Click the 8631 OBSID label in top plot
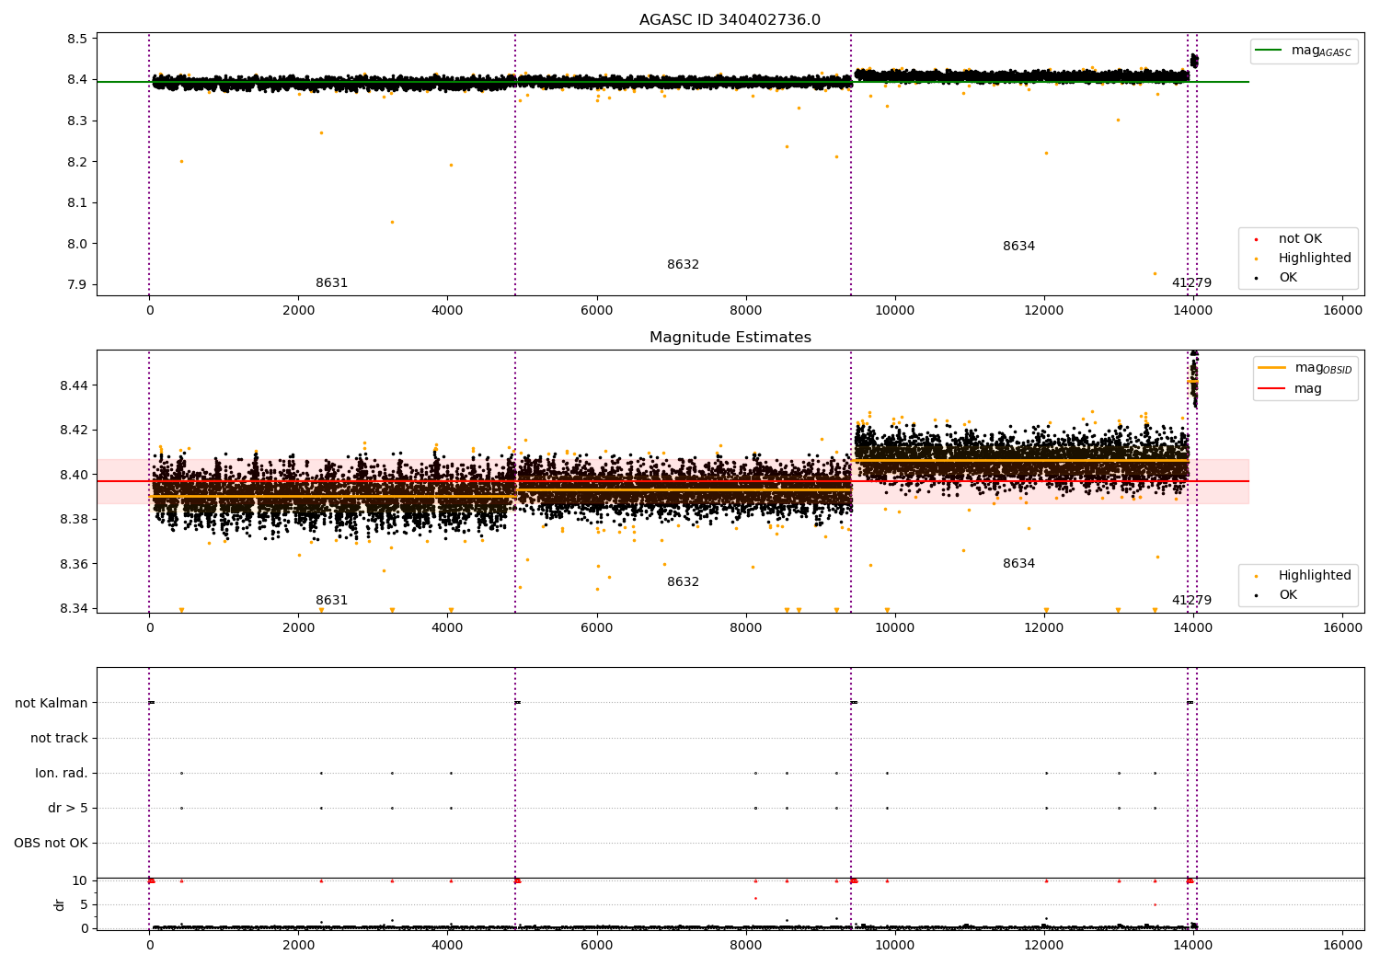The image size is (1380, 966). 331,283
